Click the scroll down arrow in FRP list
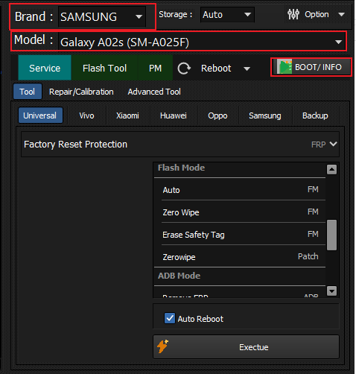The image size is (356, 374). (331, 291)
